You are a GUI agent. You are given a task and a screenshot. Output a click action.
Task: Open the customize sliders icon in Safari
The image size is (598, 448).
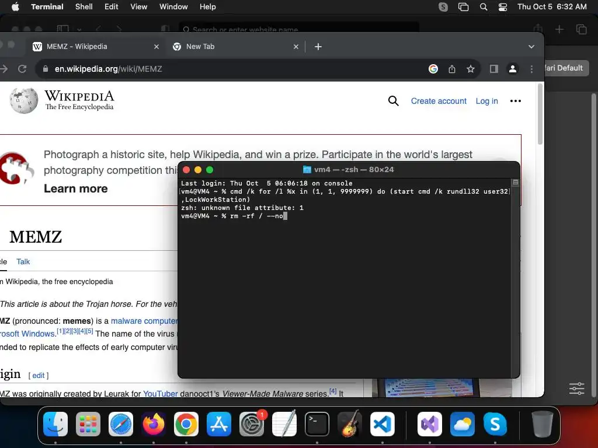(x=576, y=388)
